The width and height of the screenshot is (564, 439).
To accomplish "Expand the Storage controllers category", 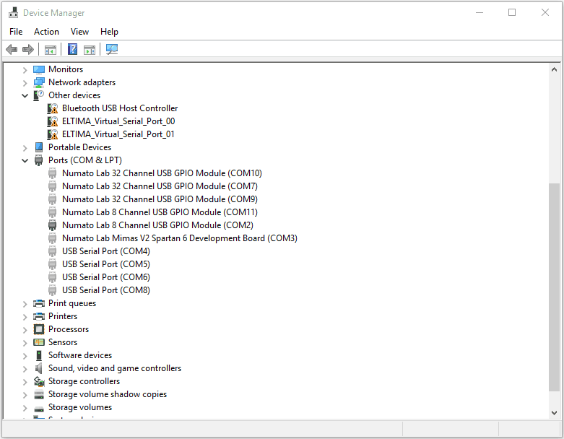I will click(x=25, y=381).
